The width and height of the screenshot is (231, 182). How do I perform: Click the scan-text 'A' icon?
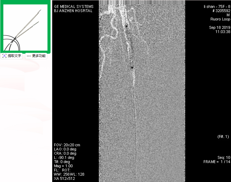[x=4, y=56]
